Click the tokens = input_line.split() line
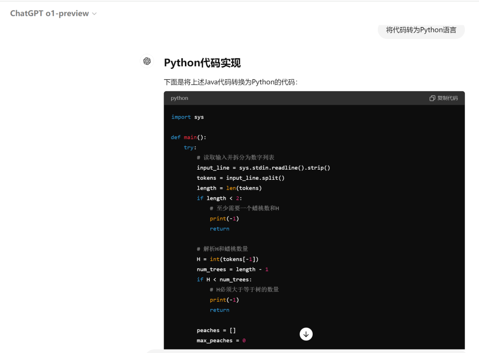Image resolution: width=479 pixels, height=353 pixels. [240, 178]
